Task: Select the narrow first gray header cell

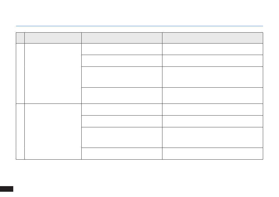Action: pos(20,38)
